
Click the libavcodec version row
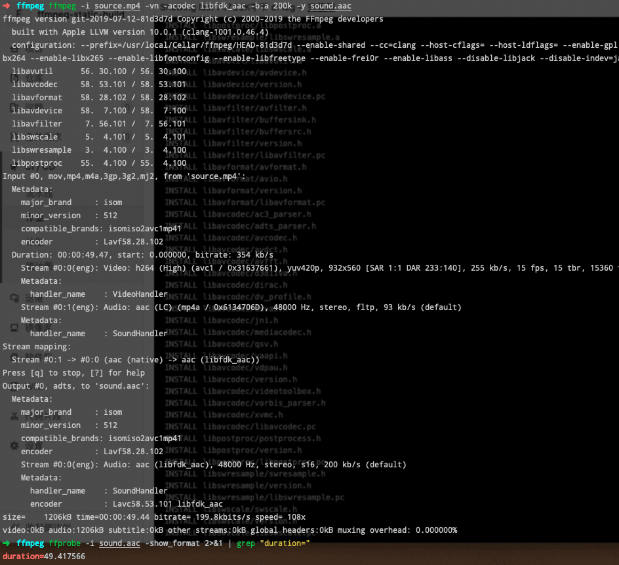(x=99, y=85)
